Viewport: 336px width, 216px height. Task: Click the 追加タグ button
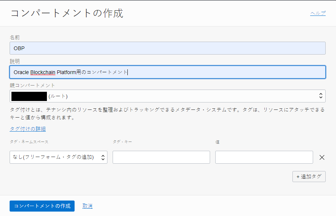pos(309,177)
